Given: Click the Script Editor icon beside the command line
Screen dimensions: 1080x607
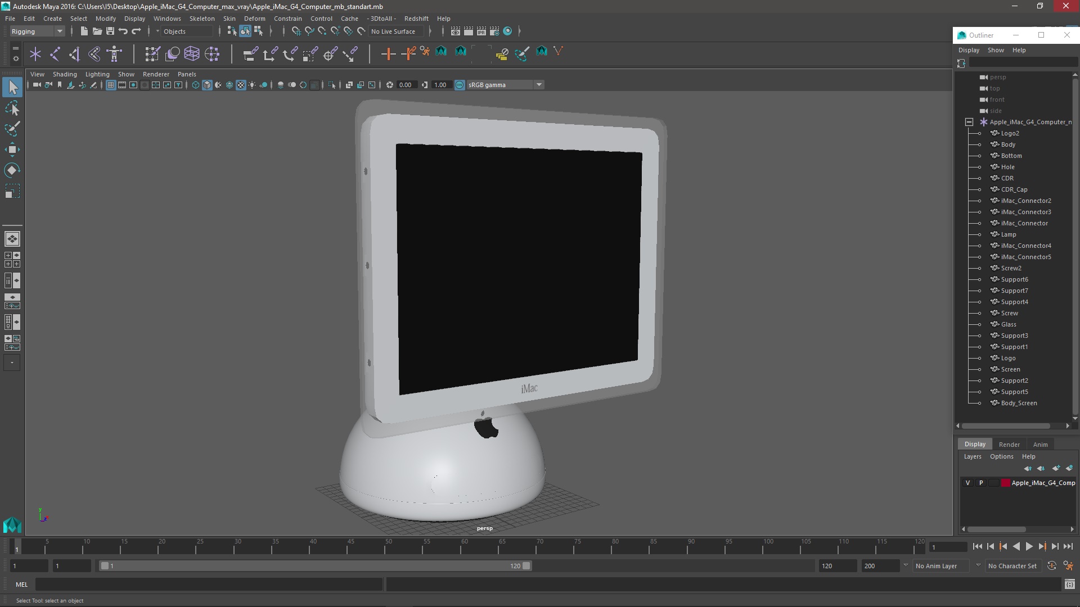Looking at the screenshot, I should click(x=1069, y=585).
